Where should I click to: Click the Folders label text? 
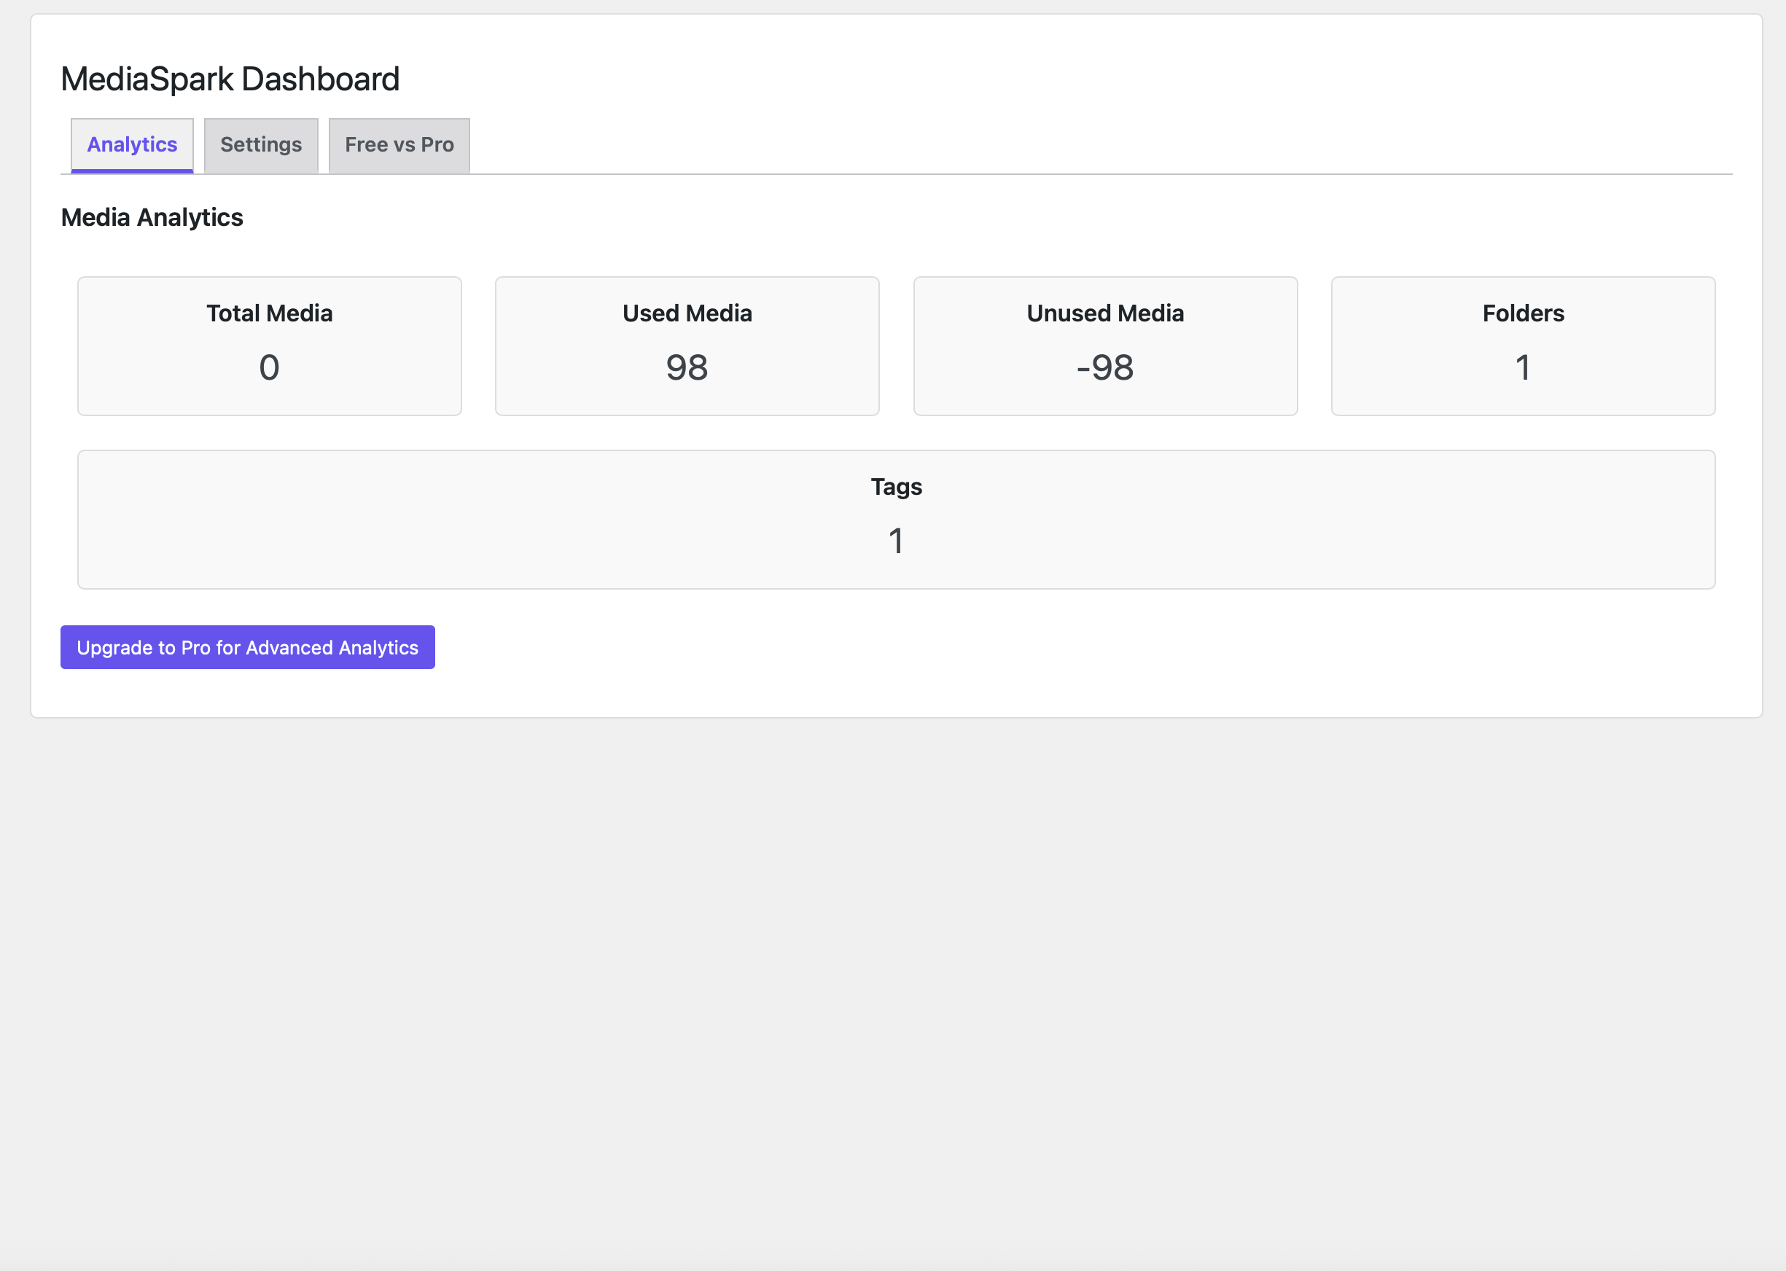tap(1522, 313)
